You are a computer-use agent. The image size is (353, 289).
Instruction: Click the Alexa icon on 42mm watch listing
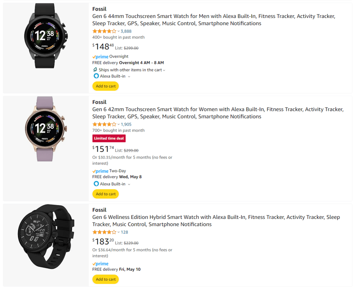point(96,184)
